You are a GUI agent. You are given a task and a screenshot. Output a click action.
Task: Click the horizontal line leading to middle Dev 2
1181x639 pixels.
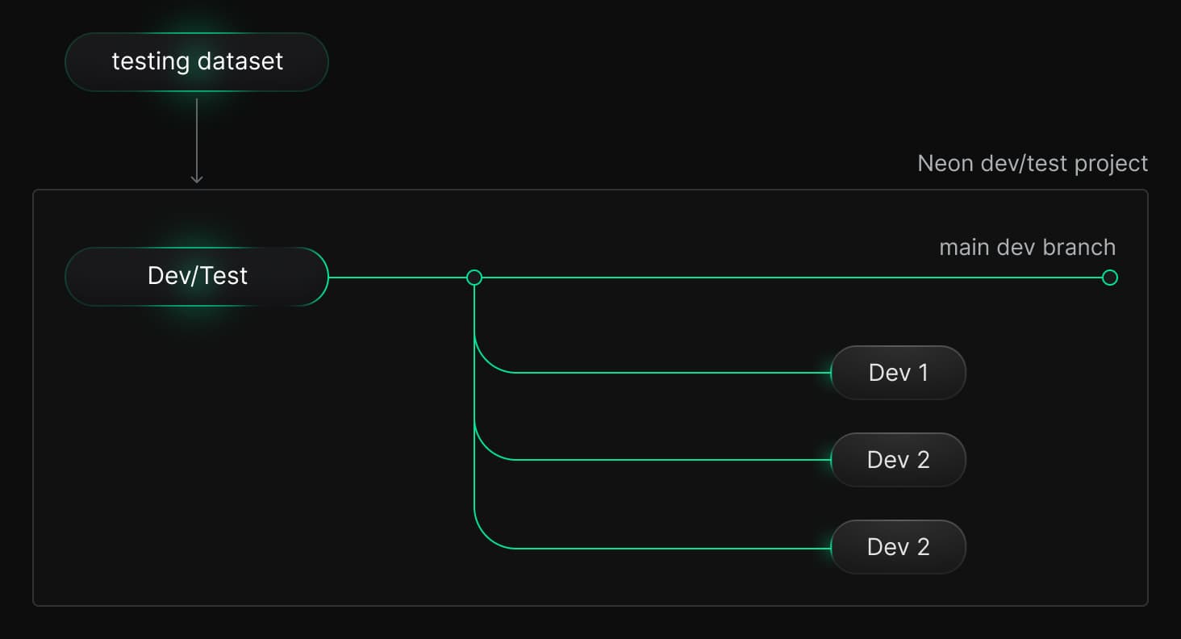tap(670, 460)
